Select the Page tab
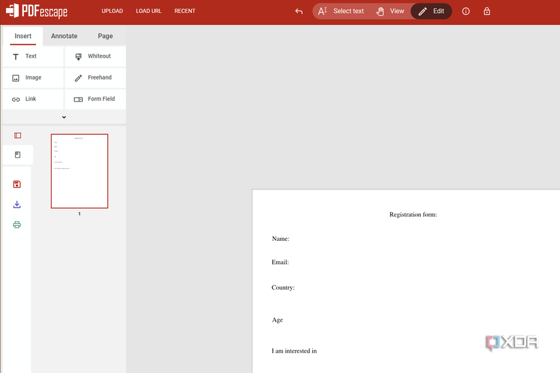Screen dimensions: 560x373 pos(105,36)
